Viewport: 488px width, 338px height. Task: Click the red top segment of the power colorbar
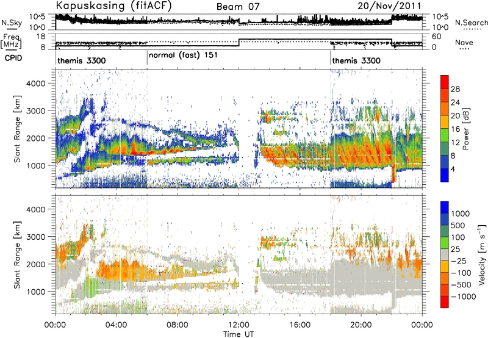tap(445, 82)
